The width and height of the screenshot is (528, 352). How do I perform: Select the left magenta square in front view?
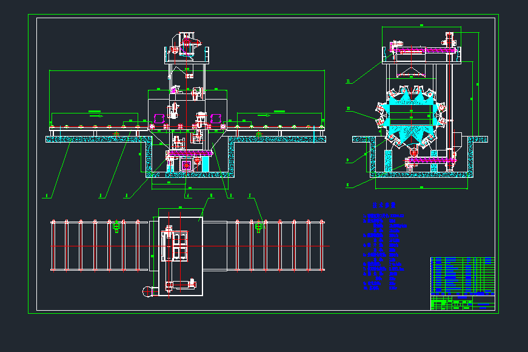(160, 118)
